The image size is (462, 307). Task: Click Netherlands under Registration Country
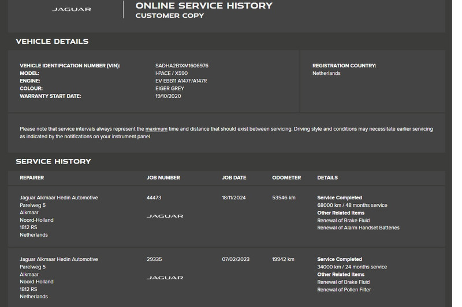(326, 74)
